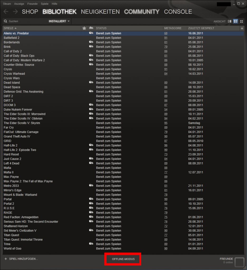Open Metascore 68 link for Aliens vs. Predator
The image size is (247, 270).
click(x=166, y=33)
